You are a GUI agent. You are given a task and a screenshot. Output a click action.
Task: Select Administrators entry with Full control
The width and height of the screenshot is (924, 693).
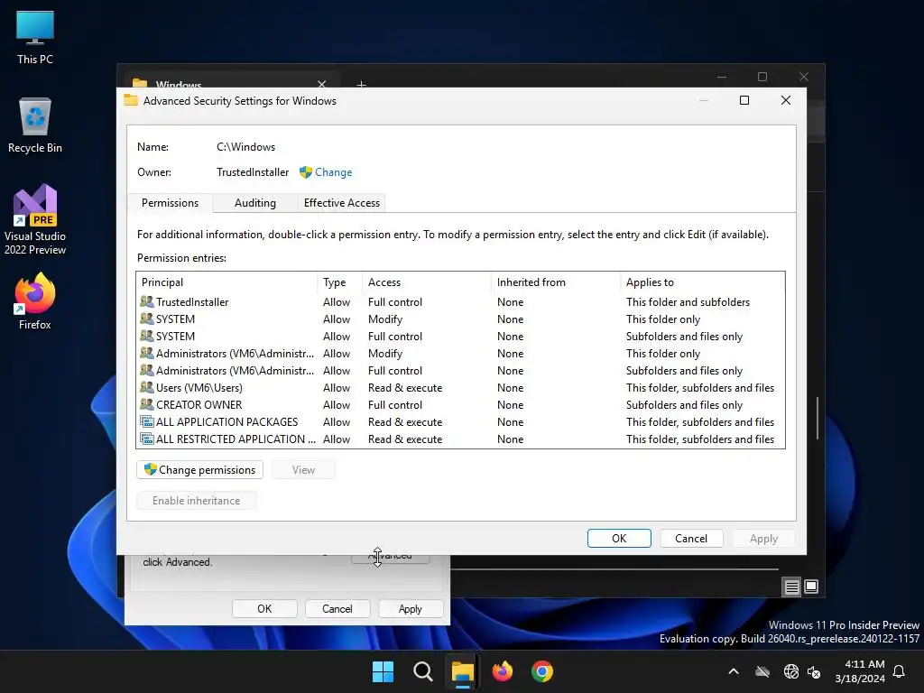460,370
